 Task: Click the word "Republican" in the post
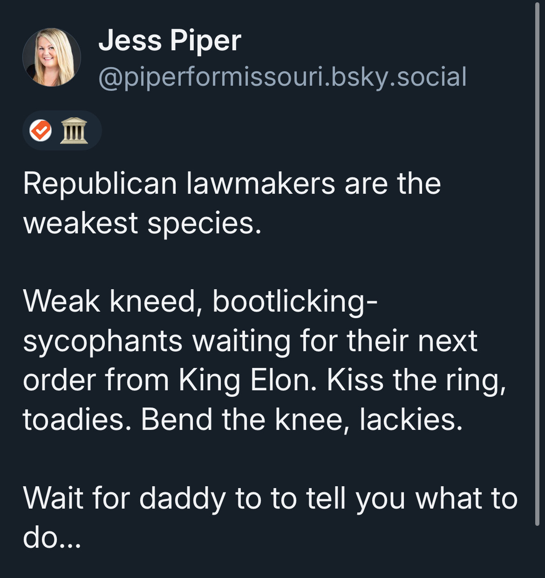point(100,184)
